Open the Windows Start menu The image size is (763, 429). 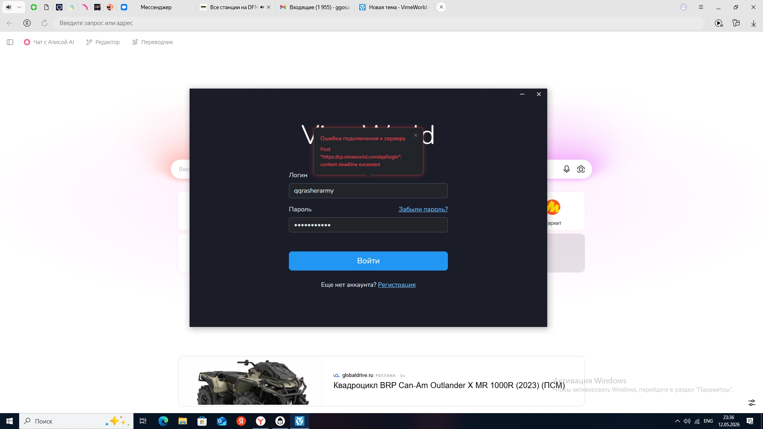(x=10, y=421)
